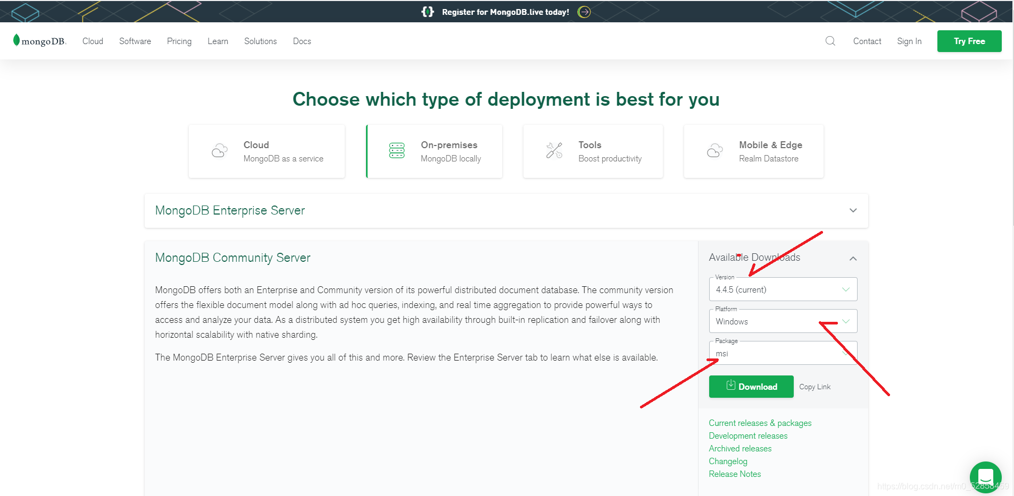Open the Platform dropdown
Screen dimensions: 1014x496
click(x=783, y=321)
